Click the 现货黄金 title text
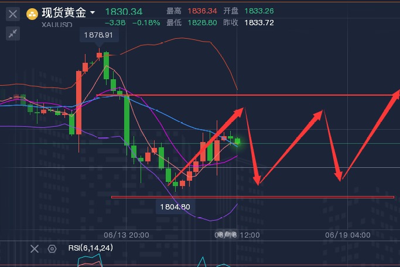The width and height of the screenshot is (400, 267). click(63, 13)
